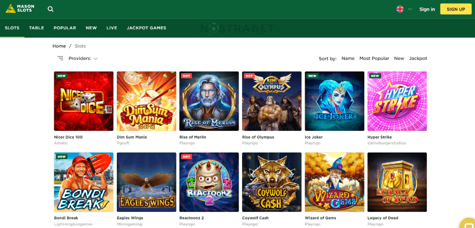Screen dimensions: 475x228
Task: Click the 'Amatic' provider text
Action: [61, 143]
